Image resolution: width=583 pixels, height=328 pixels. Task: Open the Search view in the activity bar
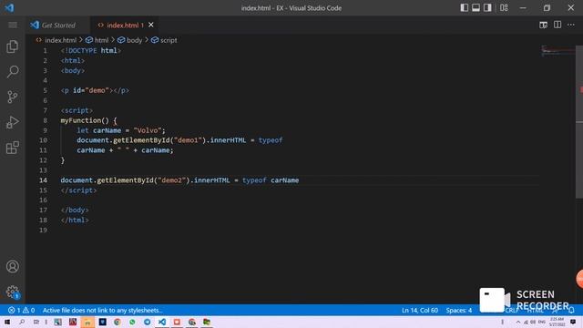click(12, 71)
